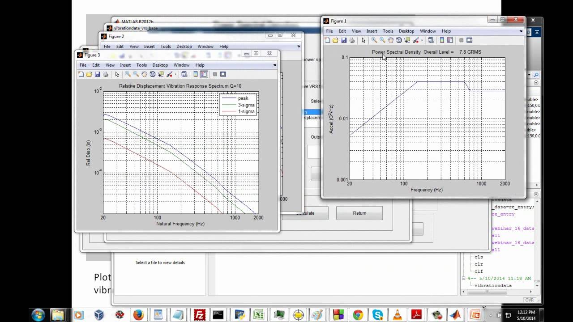This screenshot has height=322, width=573.
Task: Insert Legend in Figure 1
Action: click(450, 40)
